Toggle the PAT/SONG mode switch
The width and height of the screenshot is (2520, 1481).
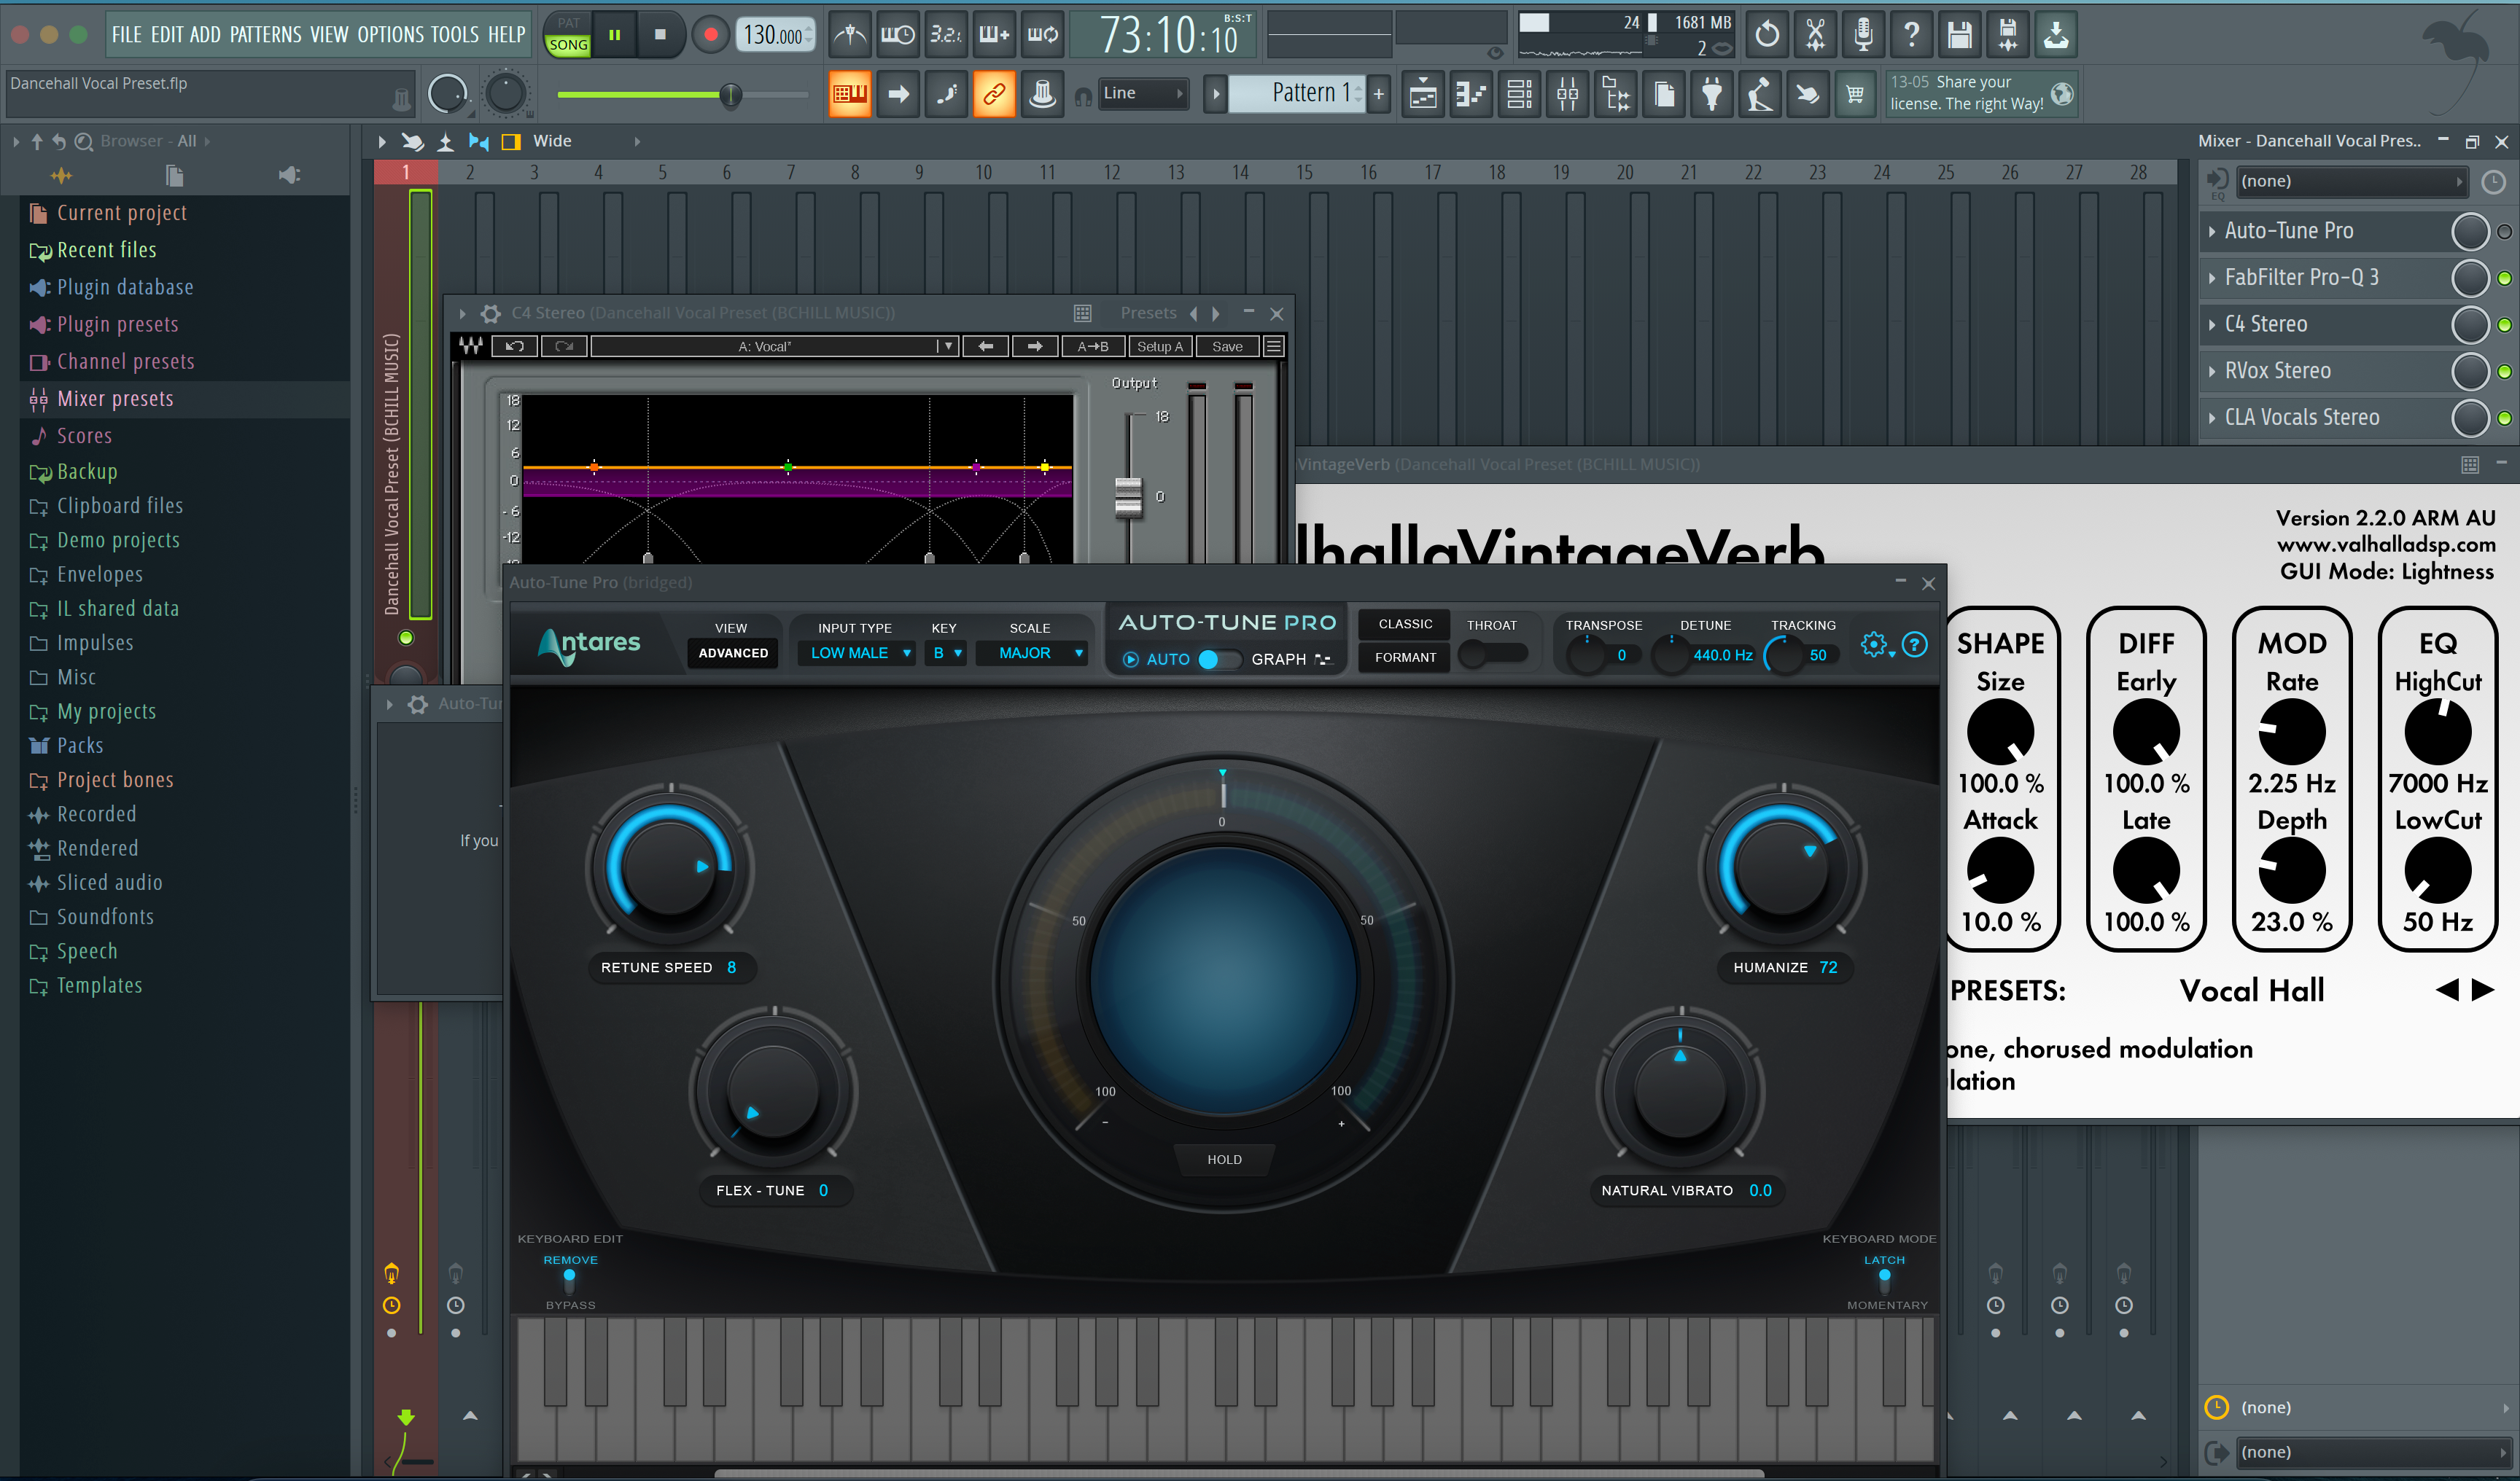tap(568, 35)
